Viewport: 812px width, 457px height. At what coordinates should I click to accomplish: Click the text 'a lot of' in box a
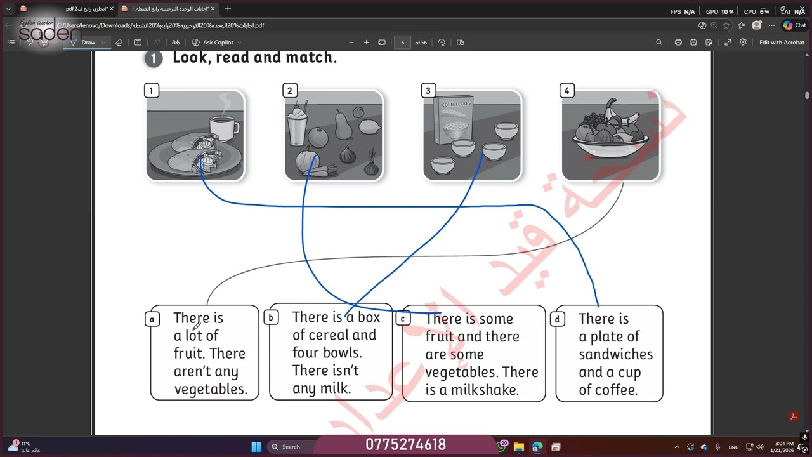(x=196, y=336)
